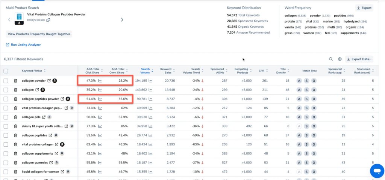Check the collagen powder row checkbox
The width and height of the screenshot is (385, 180).
click(6, 81)
